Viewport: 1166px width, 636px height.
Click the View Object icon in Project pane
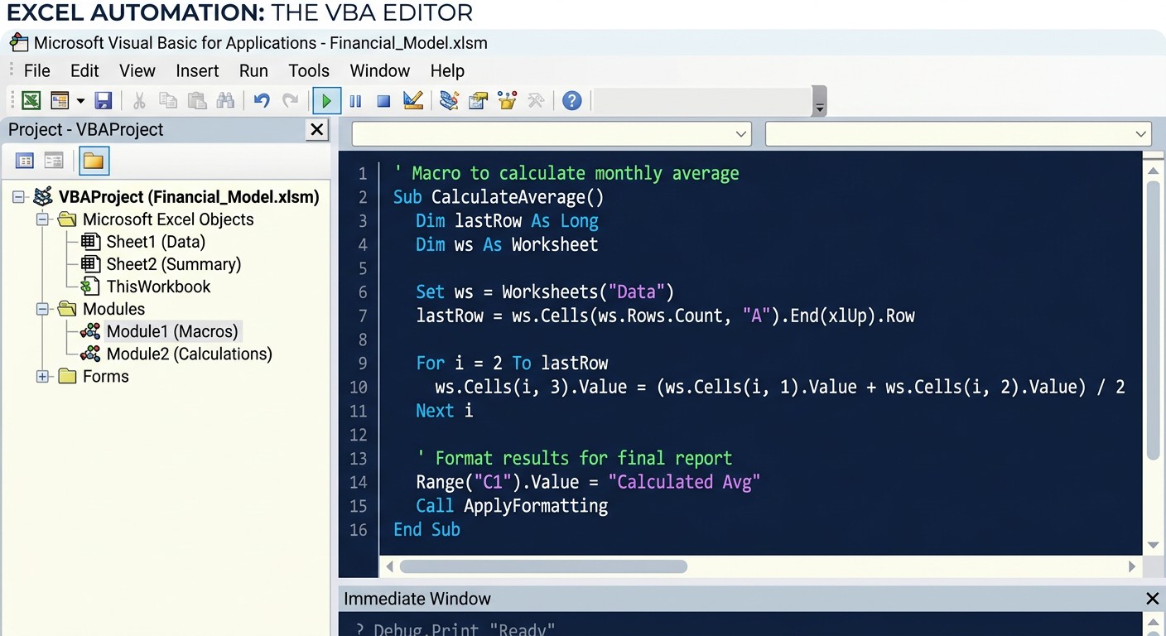(x=54, y=161)
